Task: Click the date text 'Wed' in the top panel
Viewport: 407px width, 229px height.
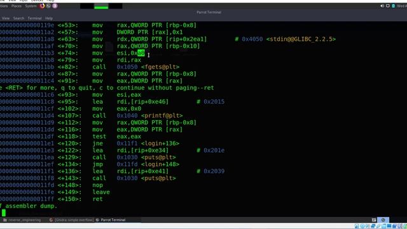Action: 402,6
